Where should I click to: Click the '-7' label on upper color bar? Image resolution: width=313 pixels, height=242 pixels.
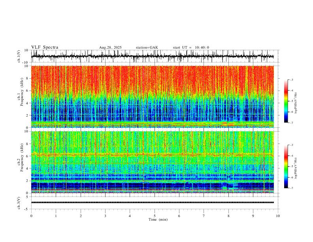point(292,123)
